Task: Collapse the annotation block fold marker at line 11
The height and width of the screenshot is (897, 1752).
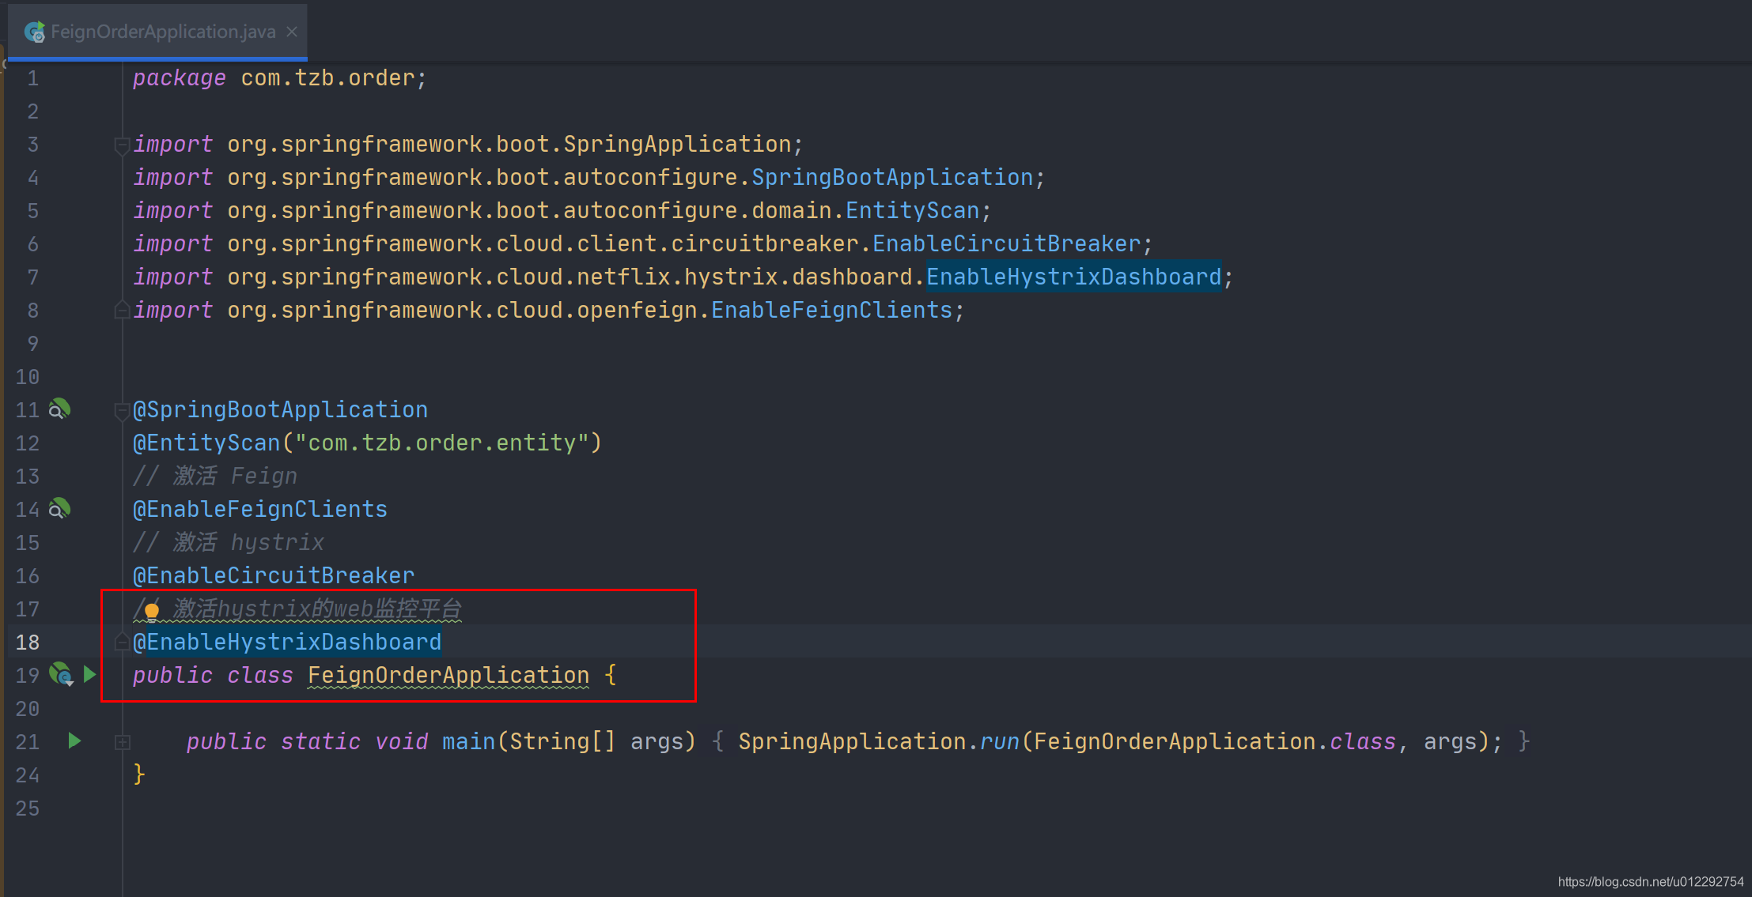Action: (x=122, y=409)
